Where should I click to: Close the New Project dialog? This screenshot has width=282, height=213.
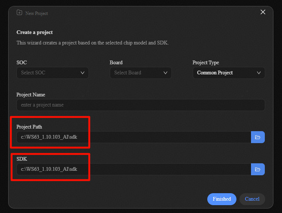tap(263, 12)
